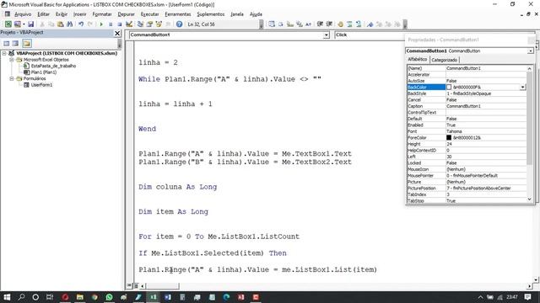The image size is (540, 303).
Task: Open the Executar menu
Action: (150, 14)
